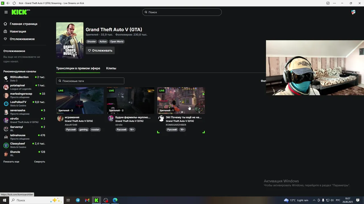This screenshot has height=204, width=364.
Task: Open Telegram from the taskbar
Action: point(78,200)
